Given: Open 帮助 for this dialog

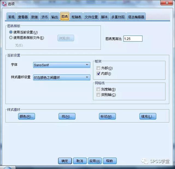Looking at the screenshot, I should click(x=110, y=161).
